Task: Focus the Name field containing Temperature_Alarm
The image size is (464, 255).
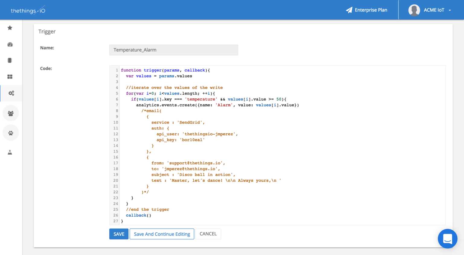Action: pyautogui.click(x=174, y=50)
